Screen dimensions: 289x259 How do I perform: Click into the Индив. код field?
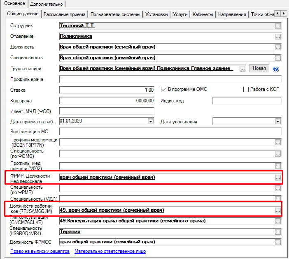pos(247,101)
